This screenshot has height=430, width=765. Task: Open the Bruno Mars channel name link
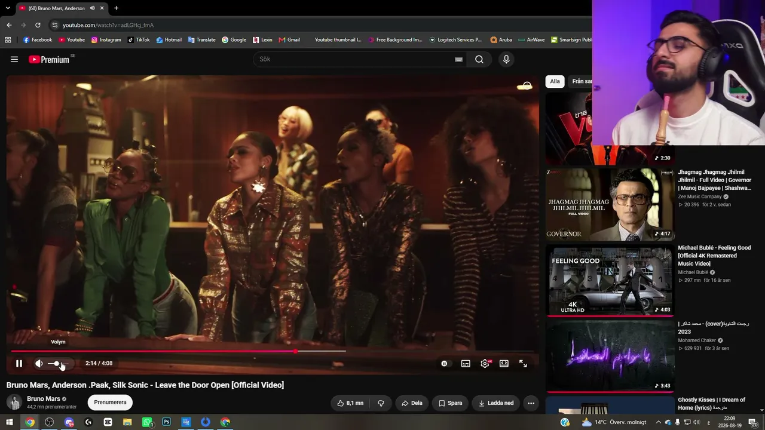44,399
